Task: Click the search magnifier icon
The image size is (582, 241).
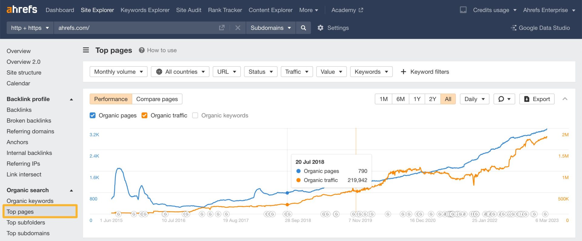Action: [x=303, y=28]
